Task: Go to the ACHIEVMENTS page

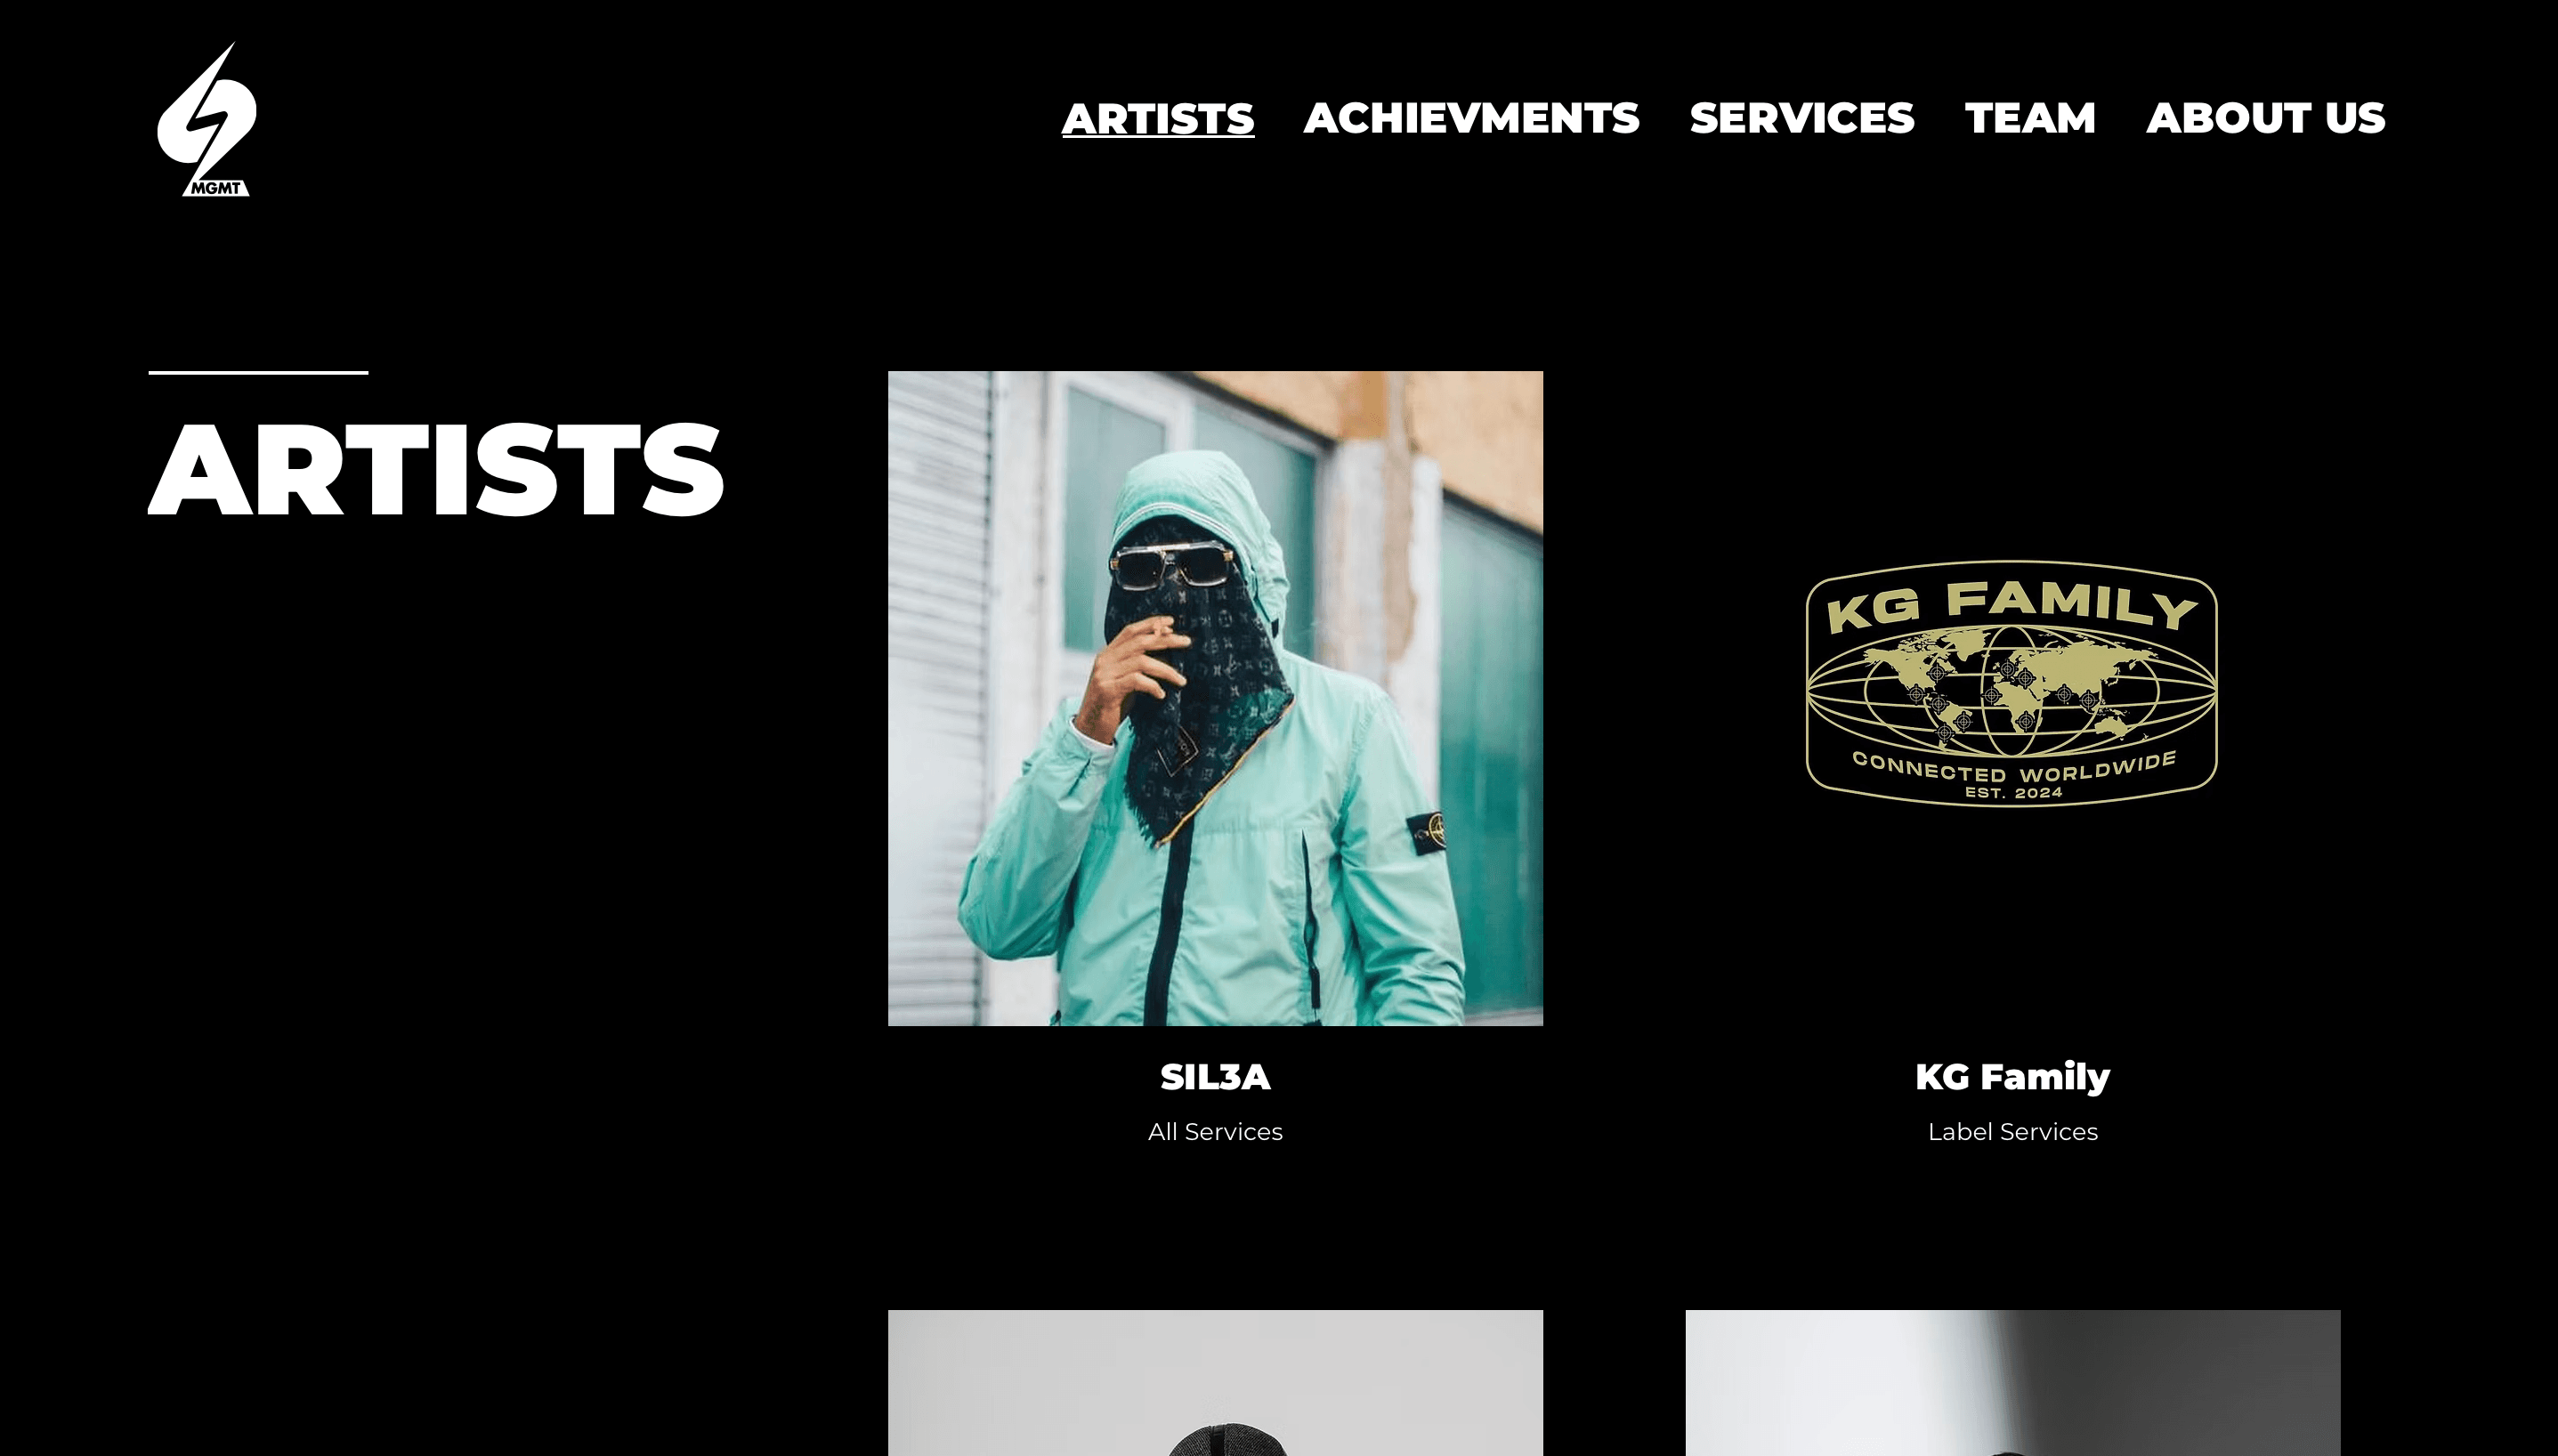Action: [x=1471, y=118]
